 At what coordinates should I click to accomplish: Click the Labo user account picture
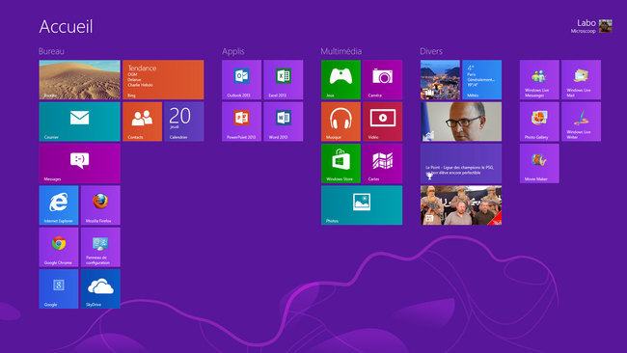(606, 26)
